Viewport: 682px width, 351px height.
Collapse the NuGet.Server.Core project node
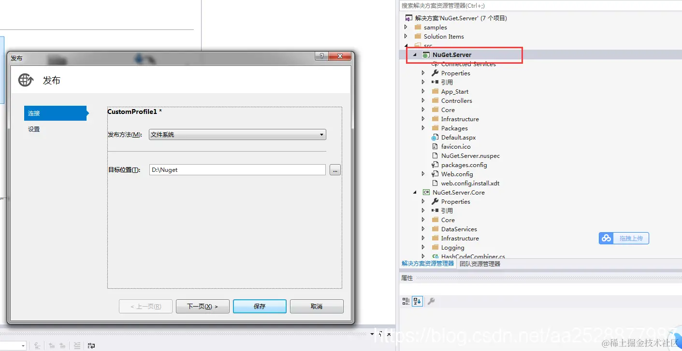click(415, 192)
